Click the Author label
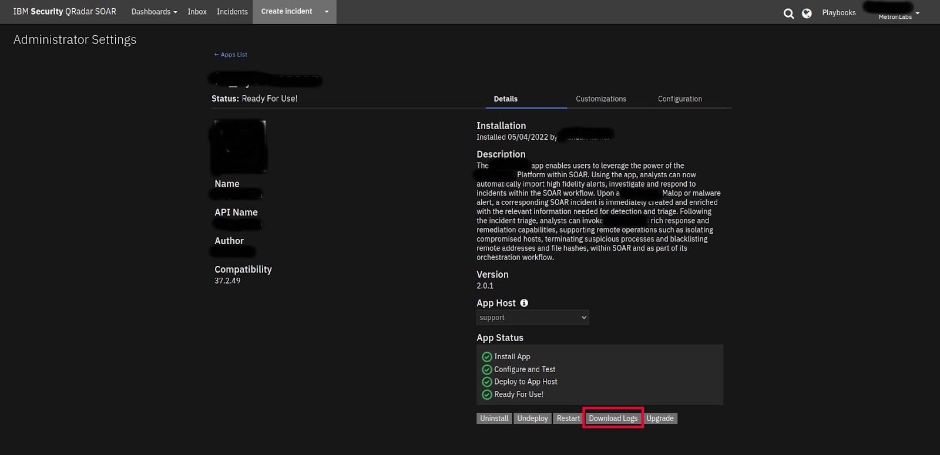Viewport: 940px width, 455px height. [x=229, y=241]
